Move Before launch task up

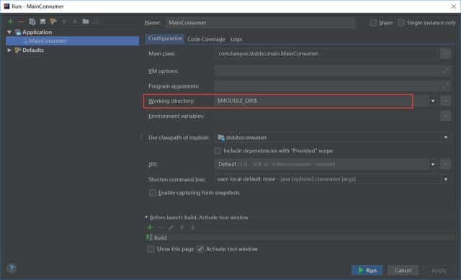click(x=182, y=227)
